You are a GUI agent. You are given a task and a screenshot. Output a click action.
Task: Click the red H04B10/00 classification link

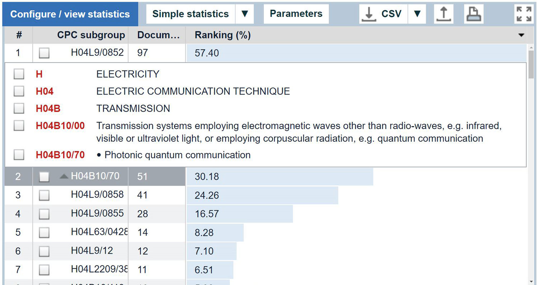pyautogui.click(x=60, y=126)
